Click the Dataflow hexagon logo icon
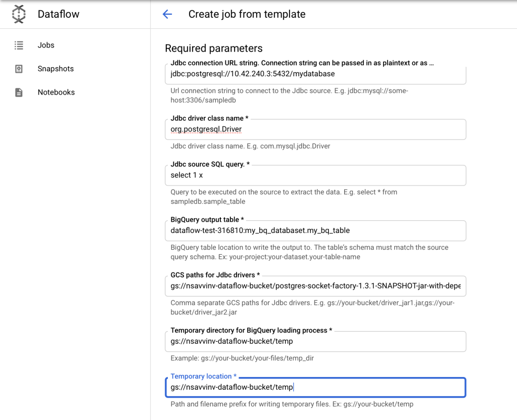 click(x=19, y=14)
